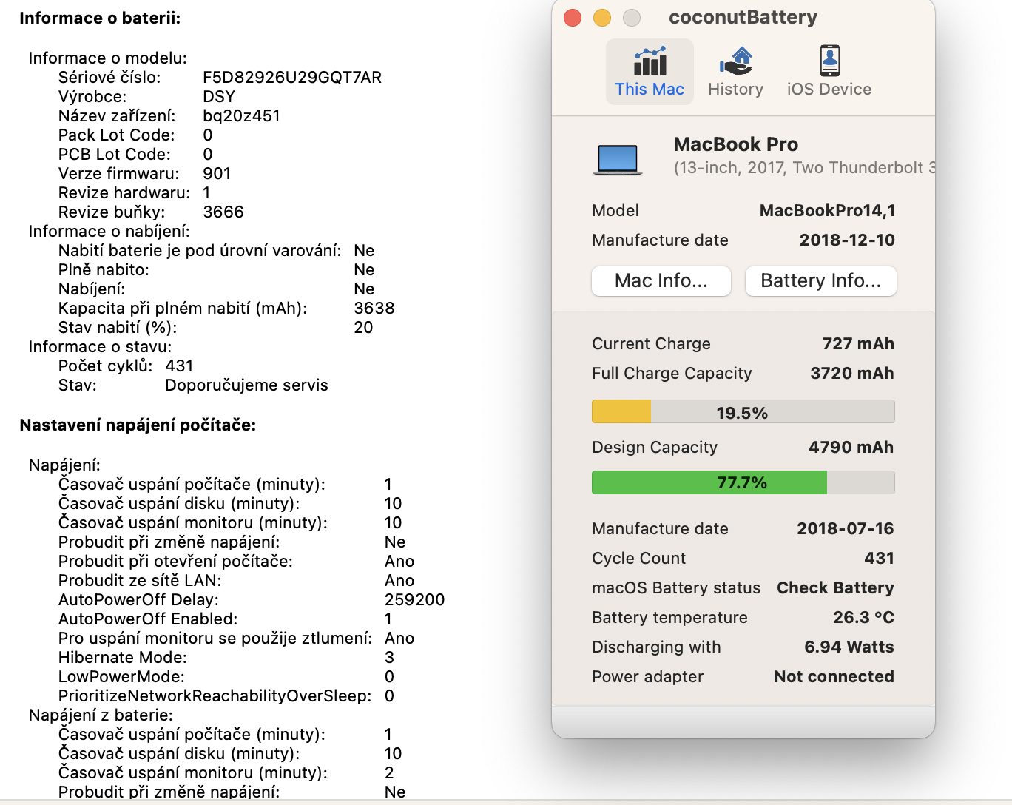Select serial number F5D82926U29GQT7AR
Viewport: 1012px width, 805px height.
292,77
